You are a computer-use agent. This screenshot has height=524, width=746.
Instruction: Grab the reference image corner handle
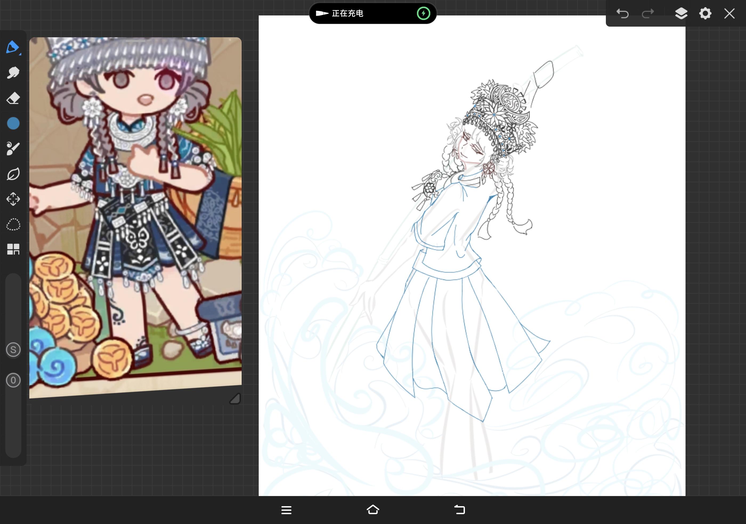tap(235, 398)
